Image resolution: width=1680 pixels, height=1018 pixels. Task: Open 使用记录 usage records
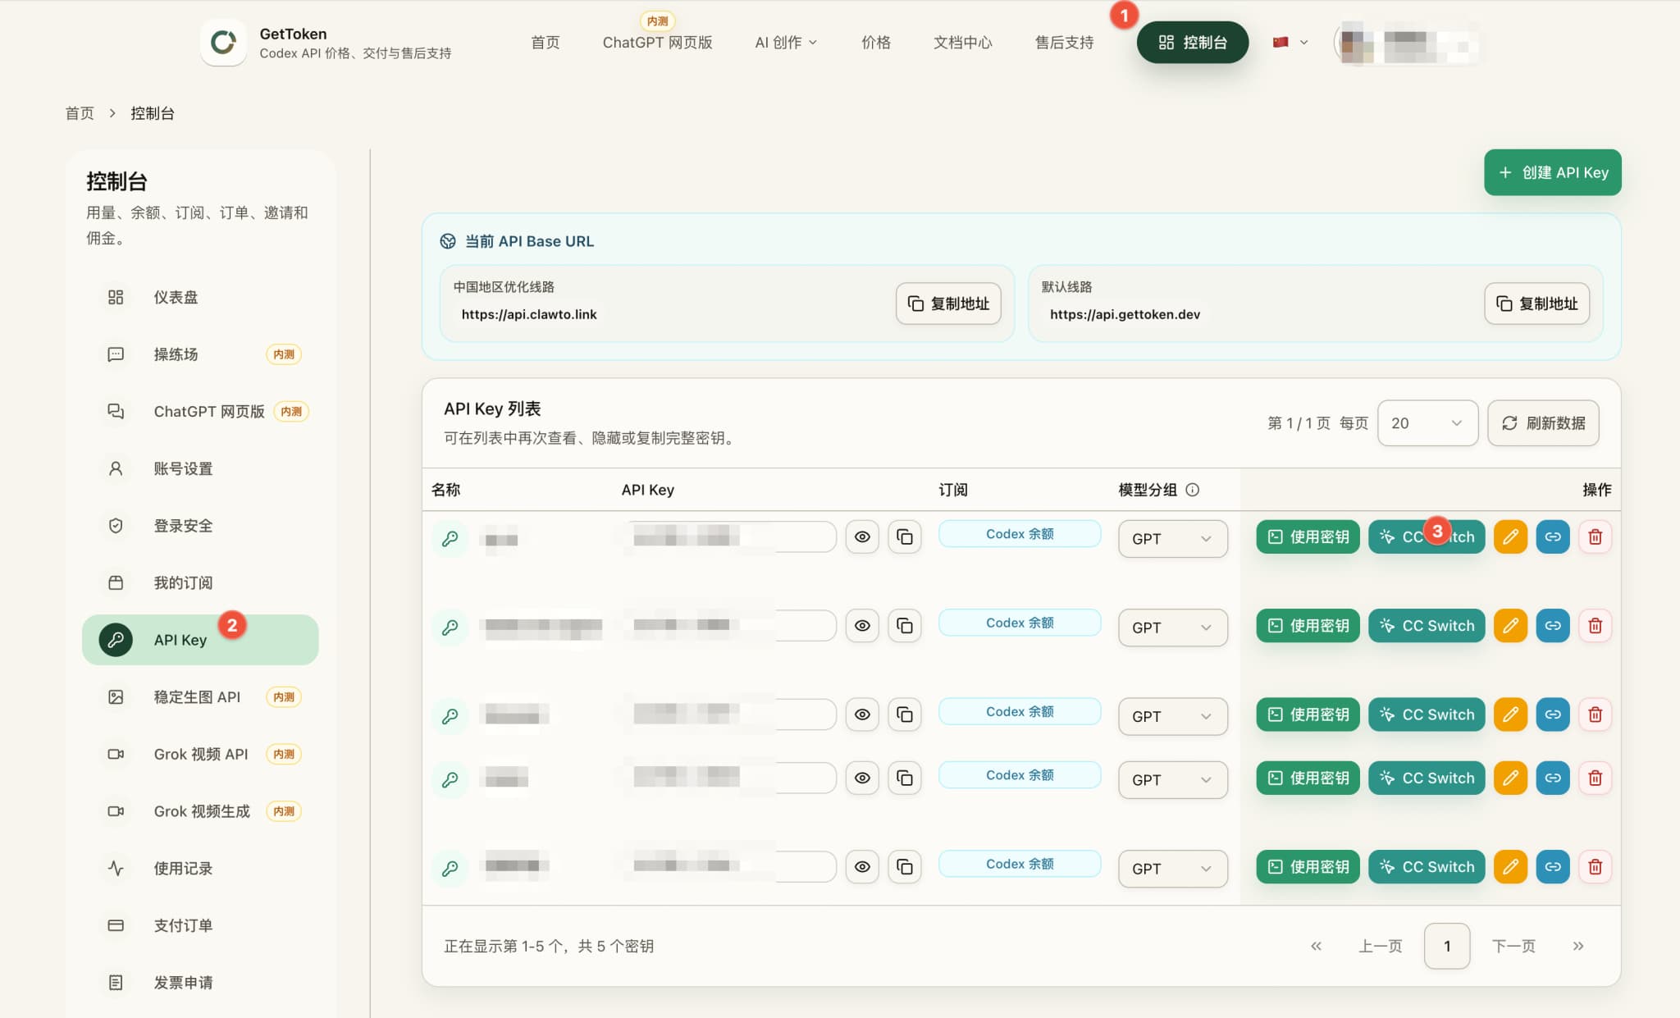[x=200, y=868]
